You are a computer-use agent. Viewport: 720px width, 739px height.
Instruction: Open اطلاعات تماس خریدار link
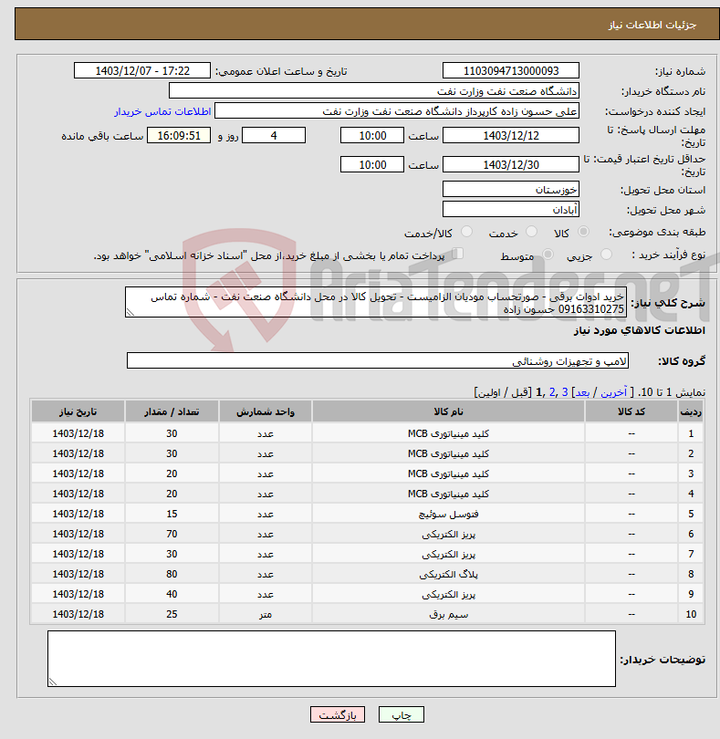pyautogui.click(x=162, y=111)
